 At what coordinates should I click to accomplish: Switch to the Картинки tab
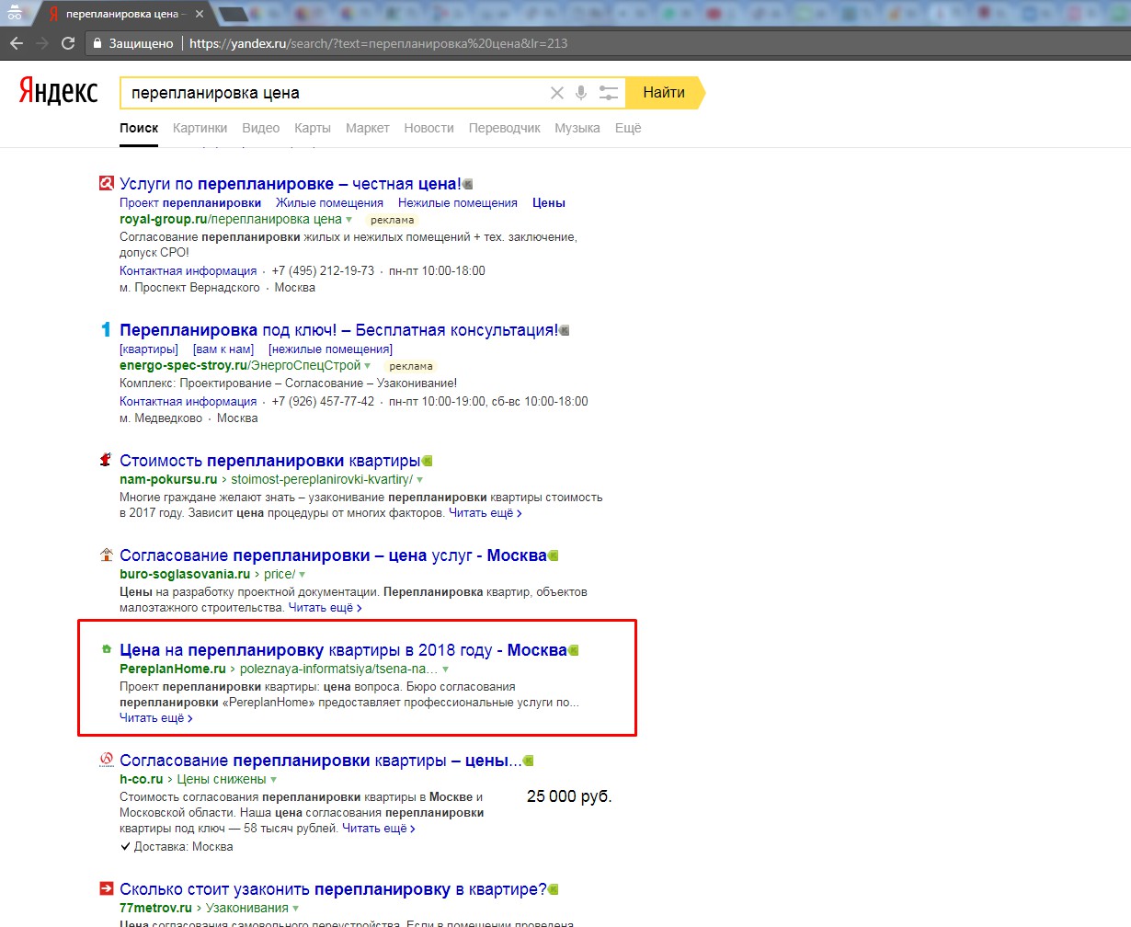click(x=200, y=128)
